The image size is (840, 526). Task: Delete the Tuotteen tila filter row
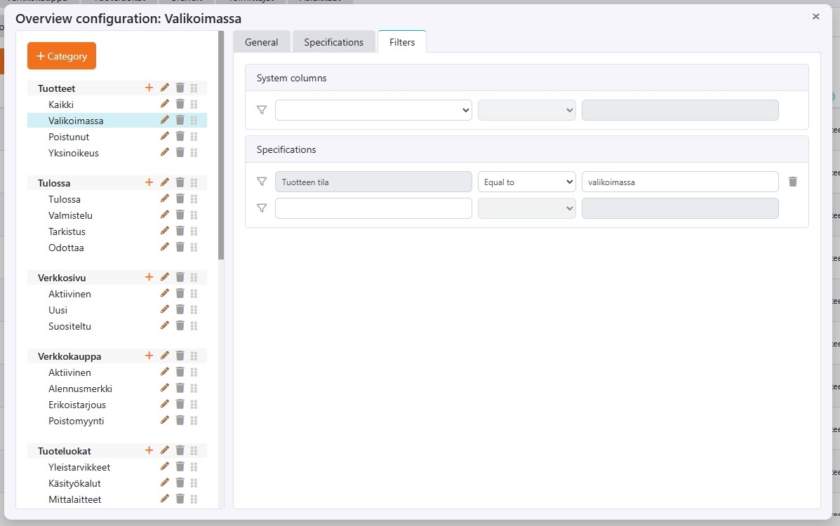(x=793, y=182)
